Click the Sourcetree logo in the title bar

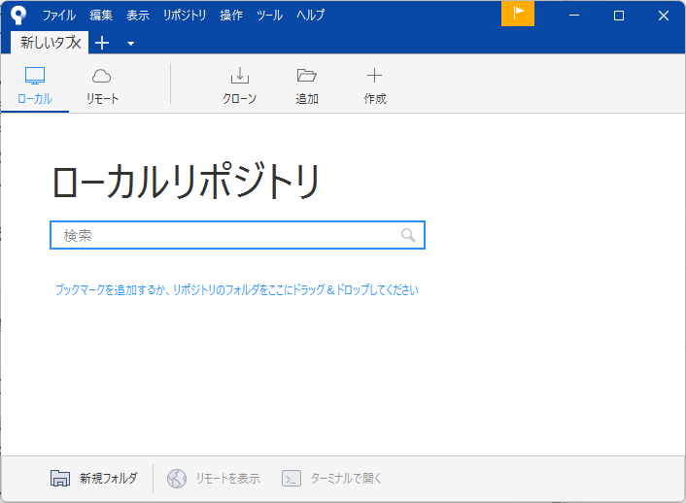click(x=18, y=15)
